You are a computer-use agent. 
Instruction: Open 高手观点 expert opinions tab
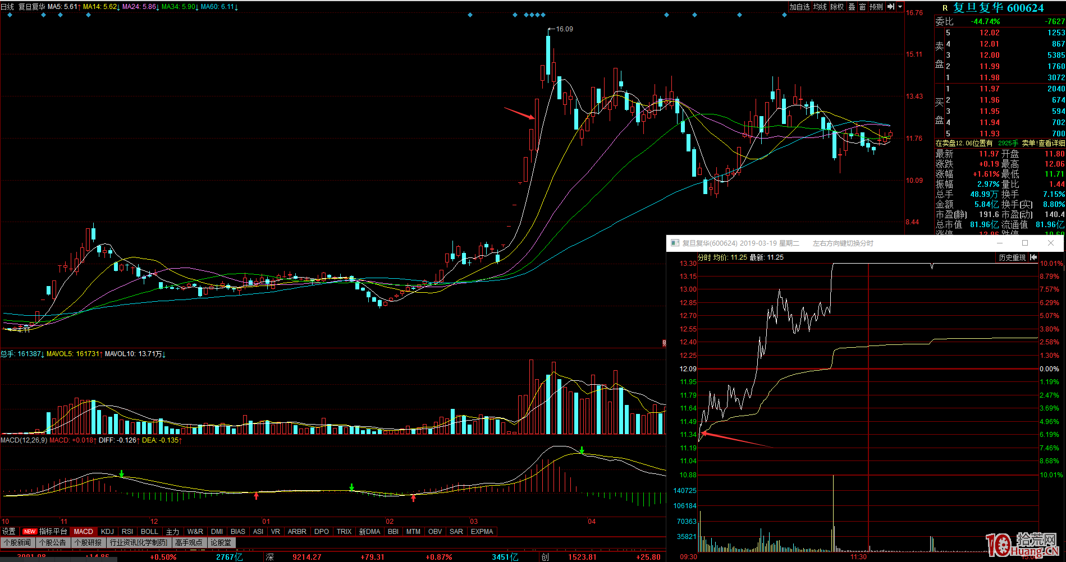point(189,542)
